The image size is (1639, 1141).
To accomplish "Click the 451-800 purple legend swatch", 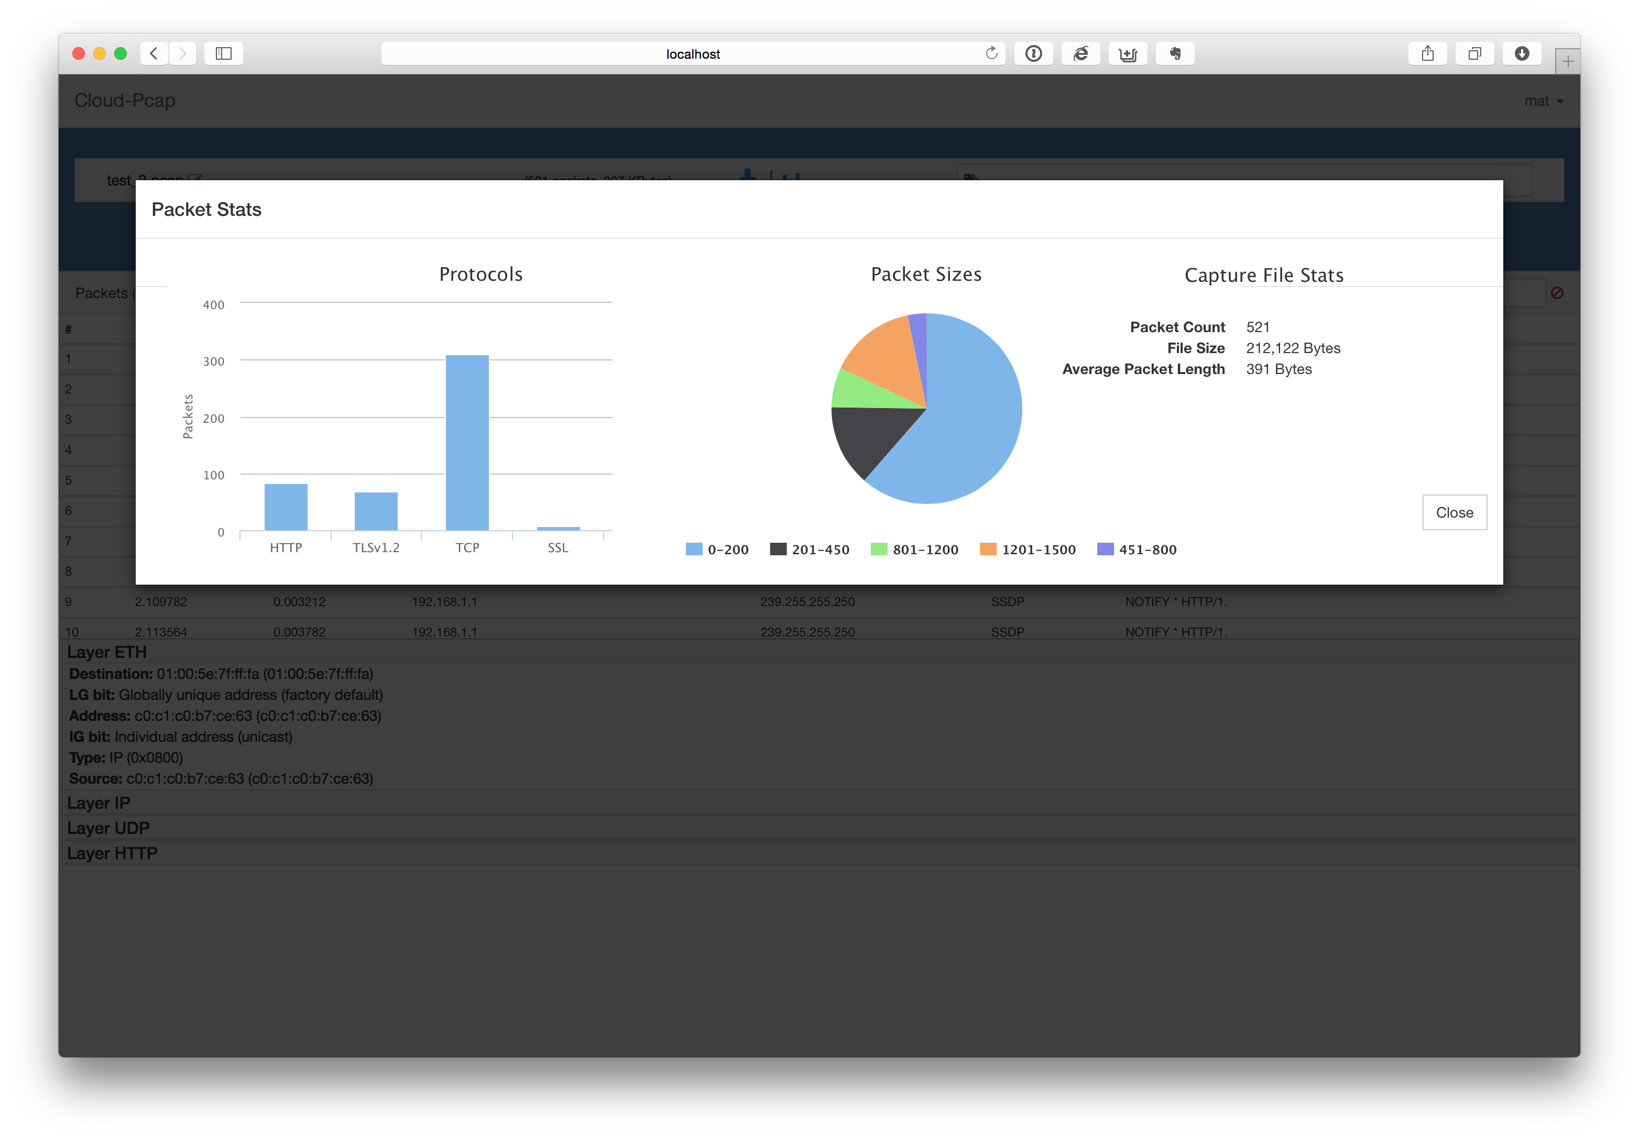I will (1105, 550).
